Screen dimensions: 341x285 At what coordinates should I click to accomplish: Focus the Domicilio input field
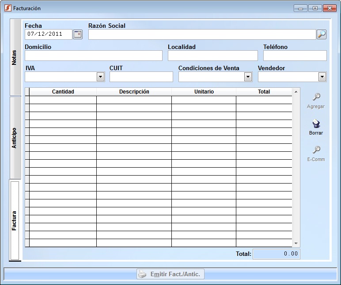tap(94, 56)
